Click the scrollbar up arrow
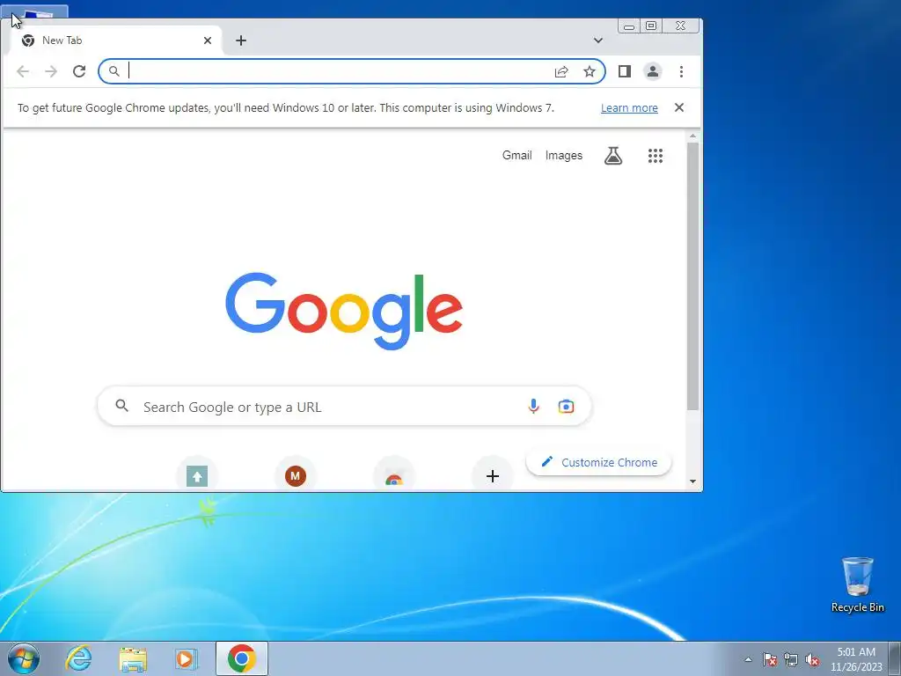This screenshot has width=901, height=676. click(693, 136)
